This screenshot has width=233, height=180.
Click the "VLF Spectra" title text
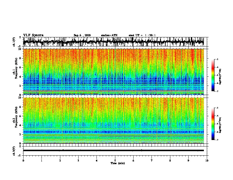(x=33, y=35)
